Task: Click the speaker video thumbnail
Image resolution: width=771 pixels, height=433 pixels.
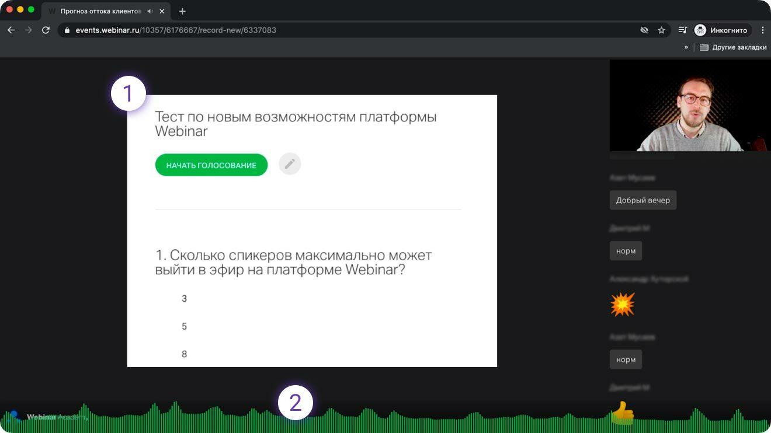Action: tap(689, 105)
